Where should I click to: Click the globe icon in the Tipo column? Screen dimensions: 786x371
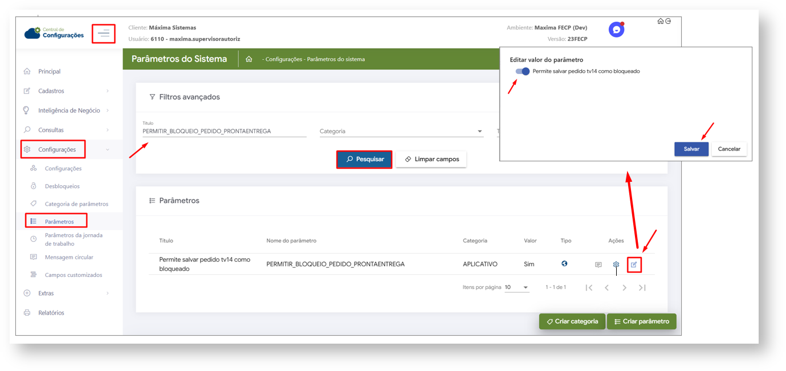(x=564, y=263)
